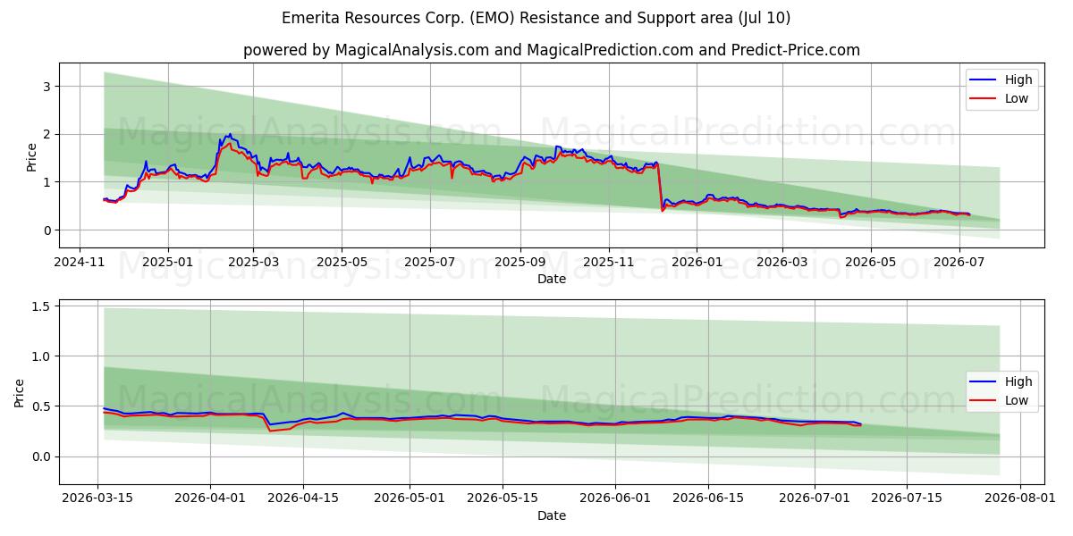Click the '2026-06-15' date tick label
Screen dimensions: 1073x536
point(708,498)
